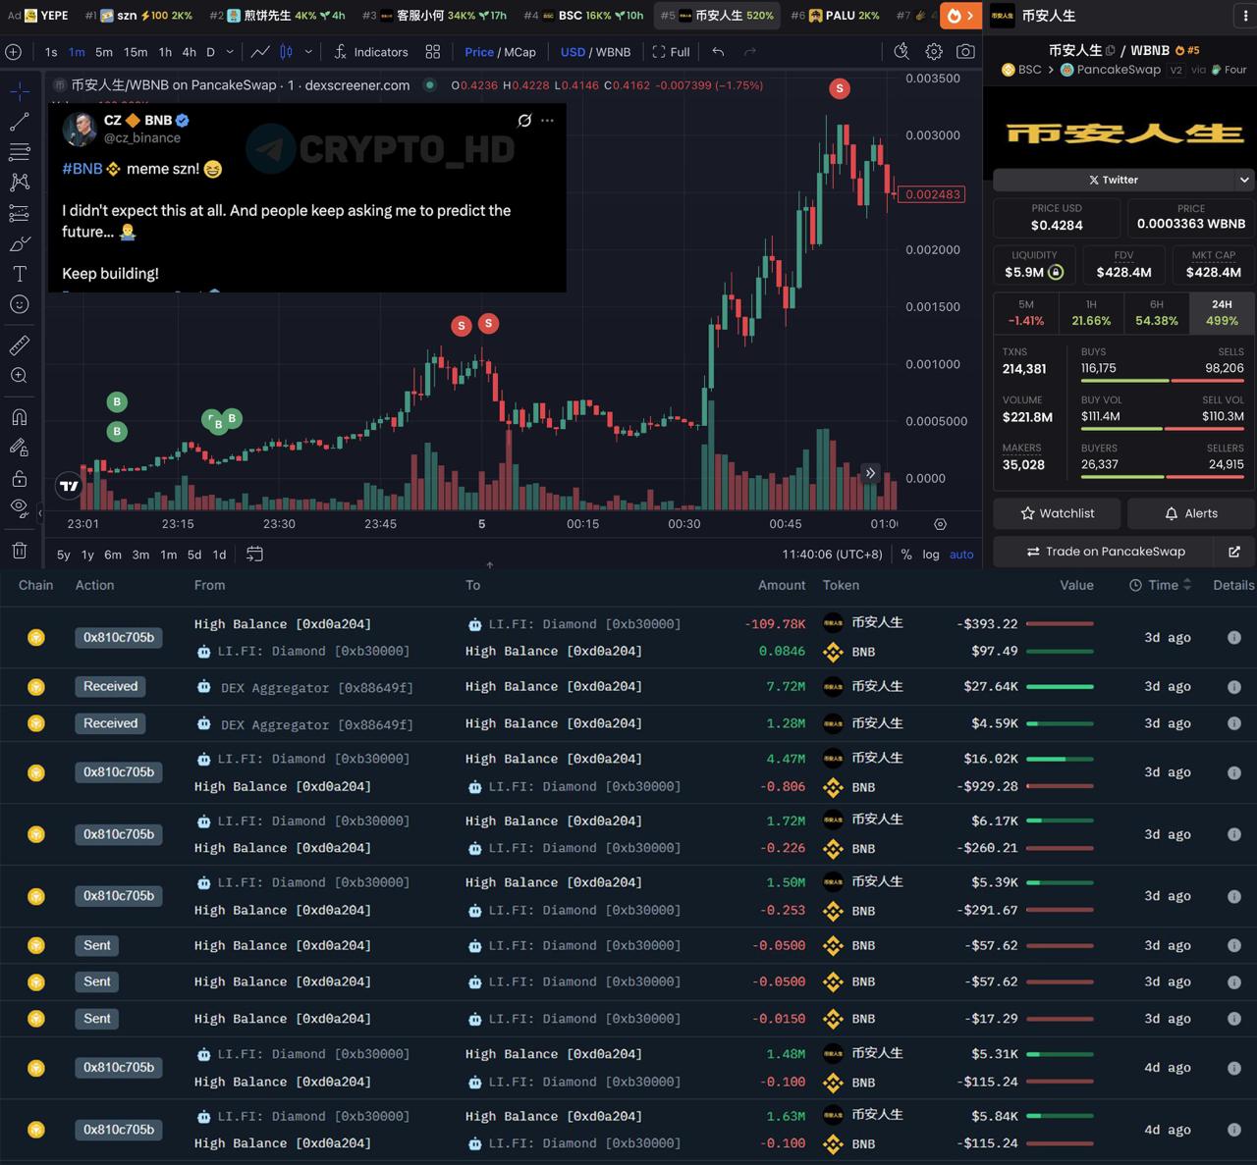
Task: Open the go-to-date calendar icon
Action: pyautogui.click(x=254, y=554)
